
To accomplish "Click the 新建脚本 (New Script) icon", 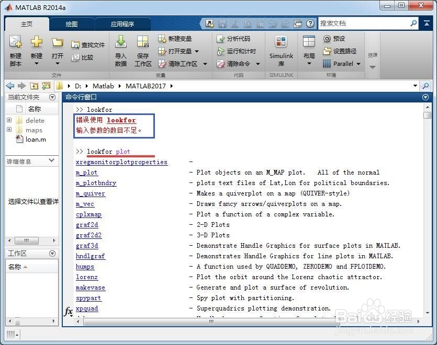I will (x=15, y=42).
